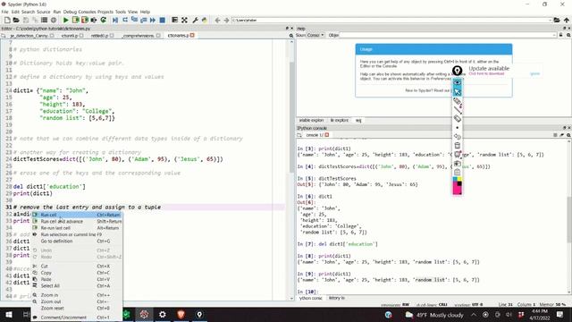Choose Copy in context menu
This screenshot has height=322, width=572.
click(x=77, y=273)
